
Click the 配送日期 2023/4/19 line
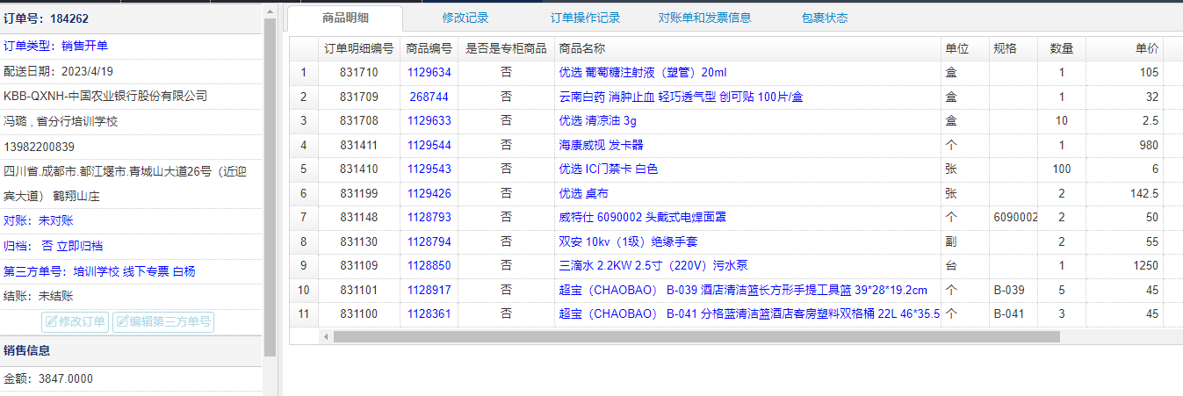(59, 71)
